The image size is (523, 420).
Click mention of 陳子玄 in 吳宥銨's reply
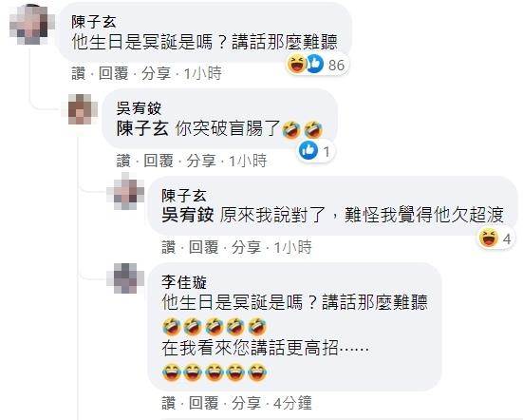tap(142, 128)
